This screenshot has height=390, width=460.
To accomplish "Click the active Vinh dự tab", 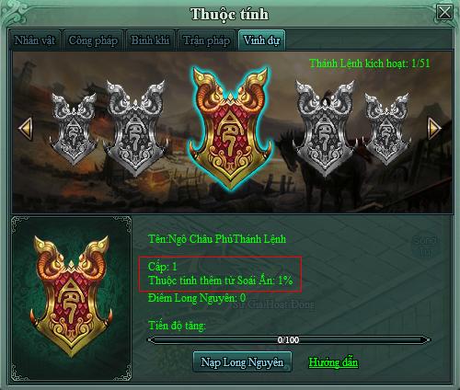I will point(261,40).
